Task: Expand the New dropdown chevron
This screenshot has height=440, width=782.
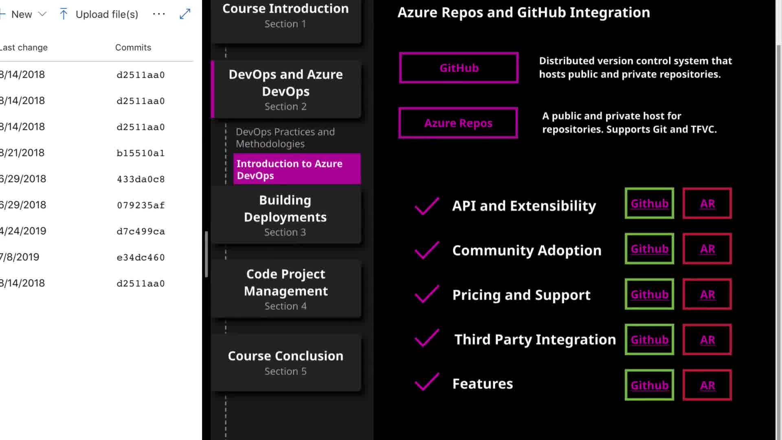Action: tap(42, 14)
